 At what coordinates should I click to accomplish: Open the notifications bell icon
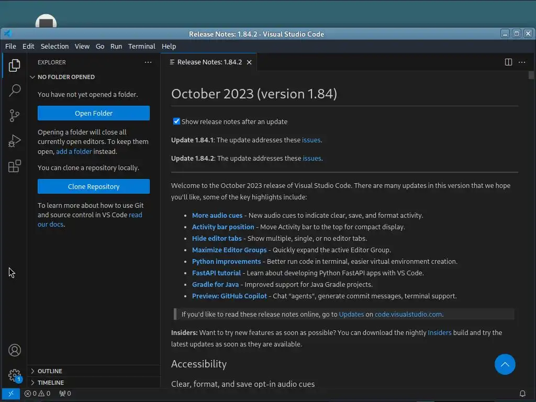coord(522,394)
